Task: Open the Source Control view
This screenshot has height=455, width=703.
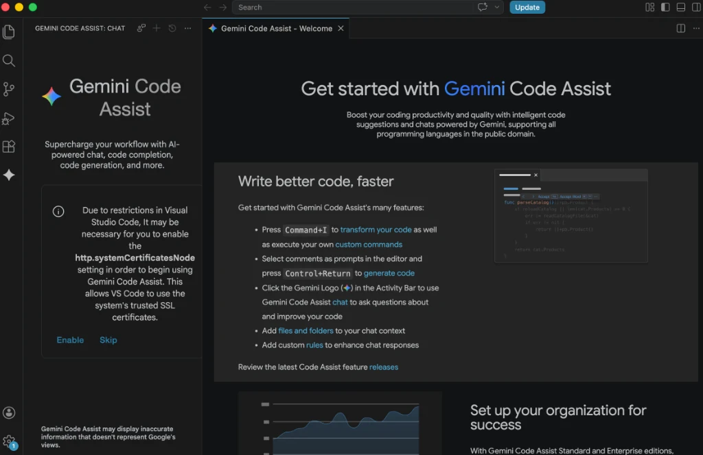Action: coord(9,89)
